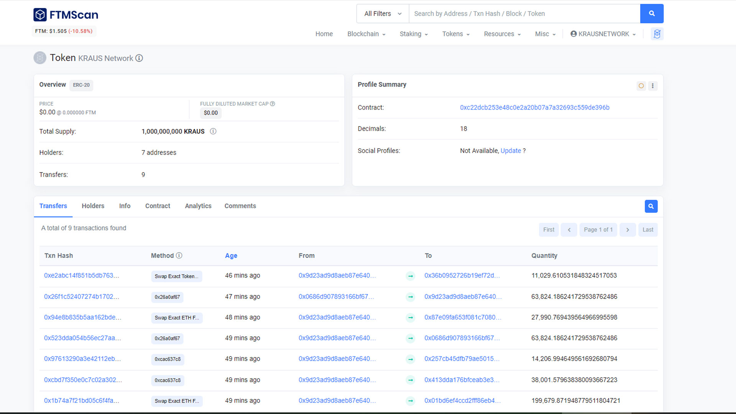Viewport: 736px width, 414px height.
Task: Click the previous page chevron
Action: (x=569, y=230)
